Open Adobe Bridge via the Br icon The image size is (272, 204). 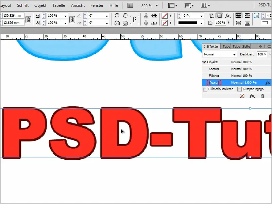click(x=130, y=5)
